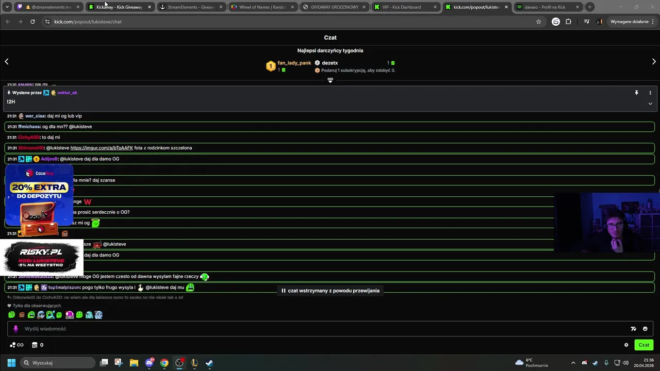The height and width of the screenshot is (371, 660).
Task: Switch to StreamElements Giveaway tab
Action: [191, 7]
